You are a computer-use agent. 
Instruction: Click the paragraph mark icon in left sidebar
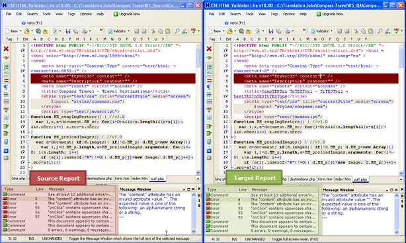point(6,87)
